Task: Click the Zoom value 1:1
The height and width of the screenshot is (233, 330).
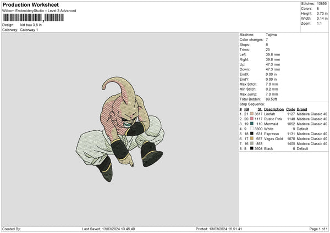Action: click(x=319, y=23)
